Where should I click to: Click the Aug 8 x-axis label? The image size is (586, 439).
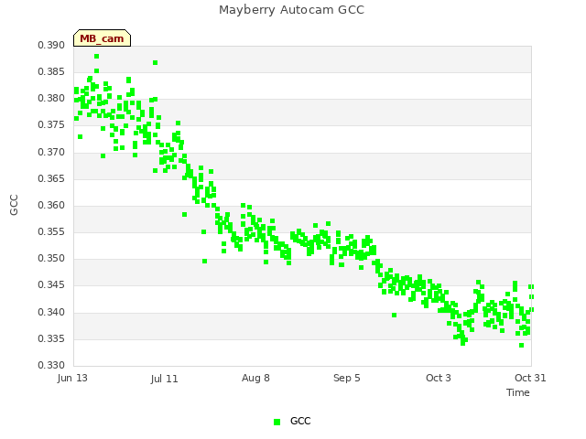coord(255,378)
